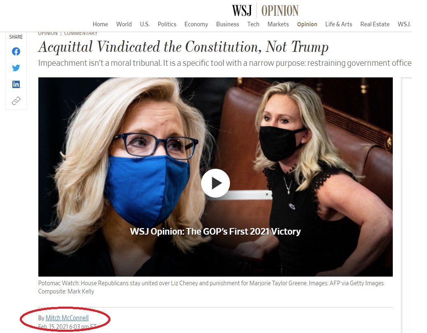427x333 pixels.
Task: Share the article on LinkedIn
Action: pos(16,84)
